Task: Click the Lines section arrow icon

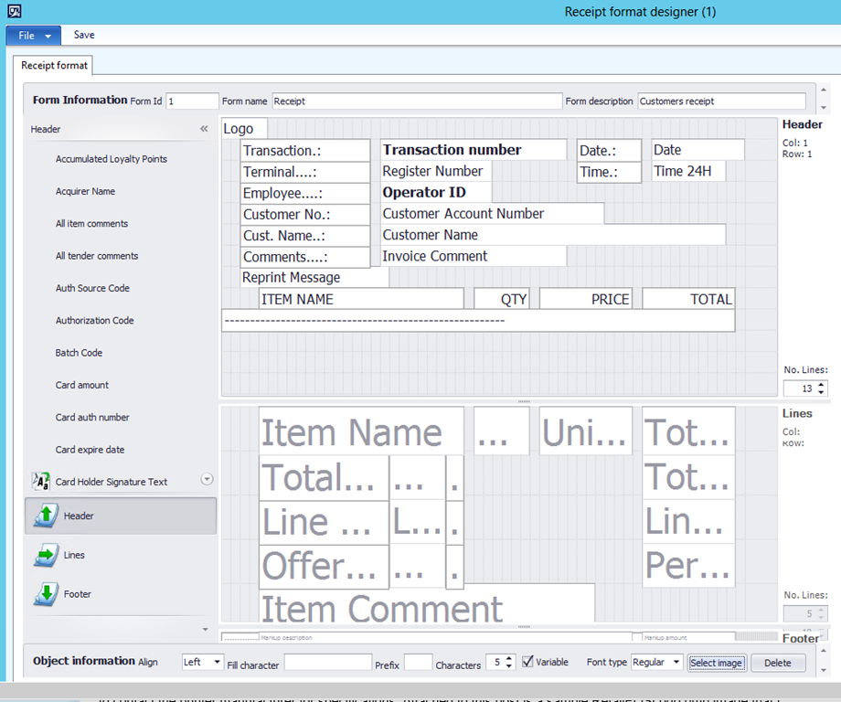Action: pos(46,555)
